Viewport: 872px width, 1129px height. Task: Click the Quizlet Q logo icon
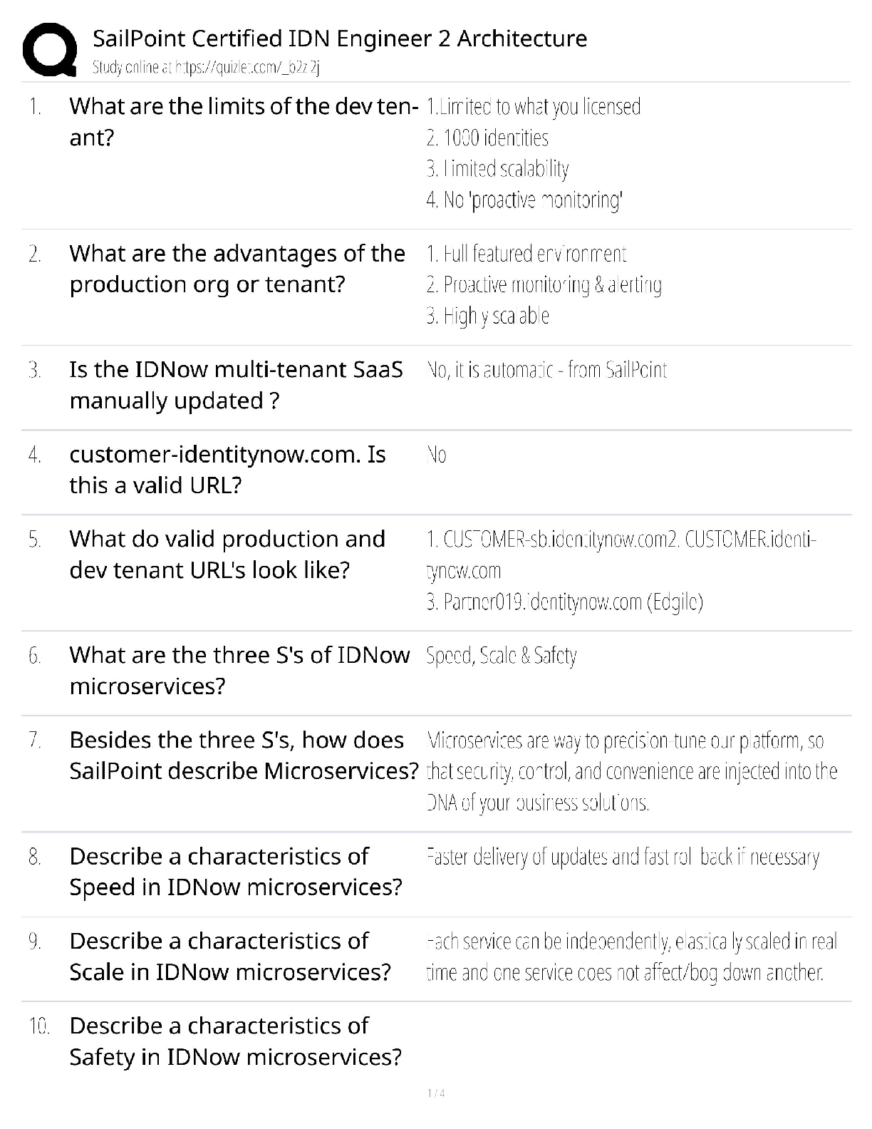pyautogui.click(x=50, y=50)
